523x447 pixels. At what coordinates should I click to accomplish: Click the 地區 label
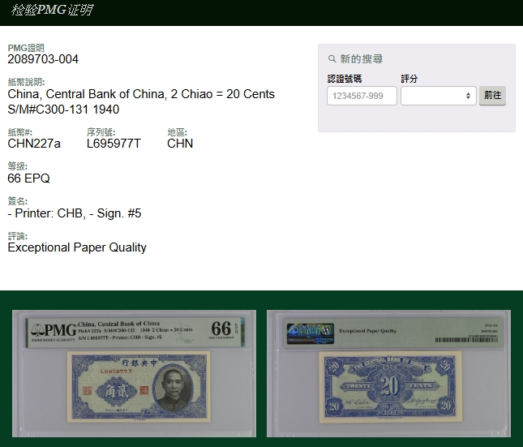(x=177, y=132)
